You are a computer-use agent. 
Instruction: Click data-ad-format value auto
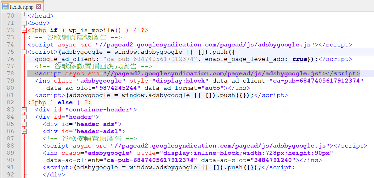tap(213, 88)
